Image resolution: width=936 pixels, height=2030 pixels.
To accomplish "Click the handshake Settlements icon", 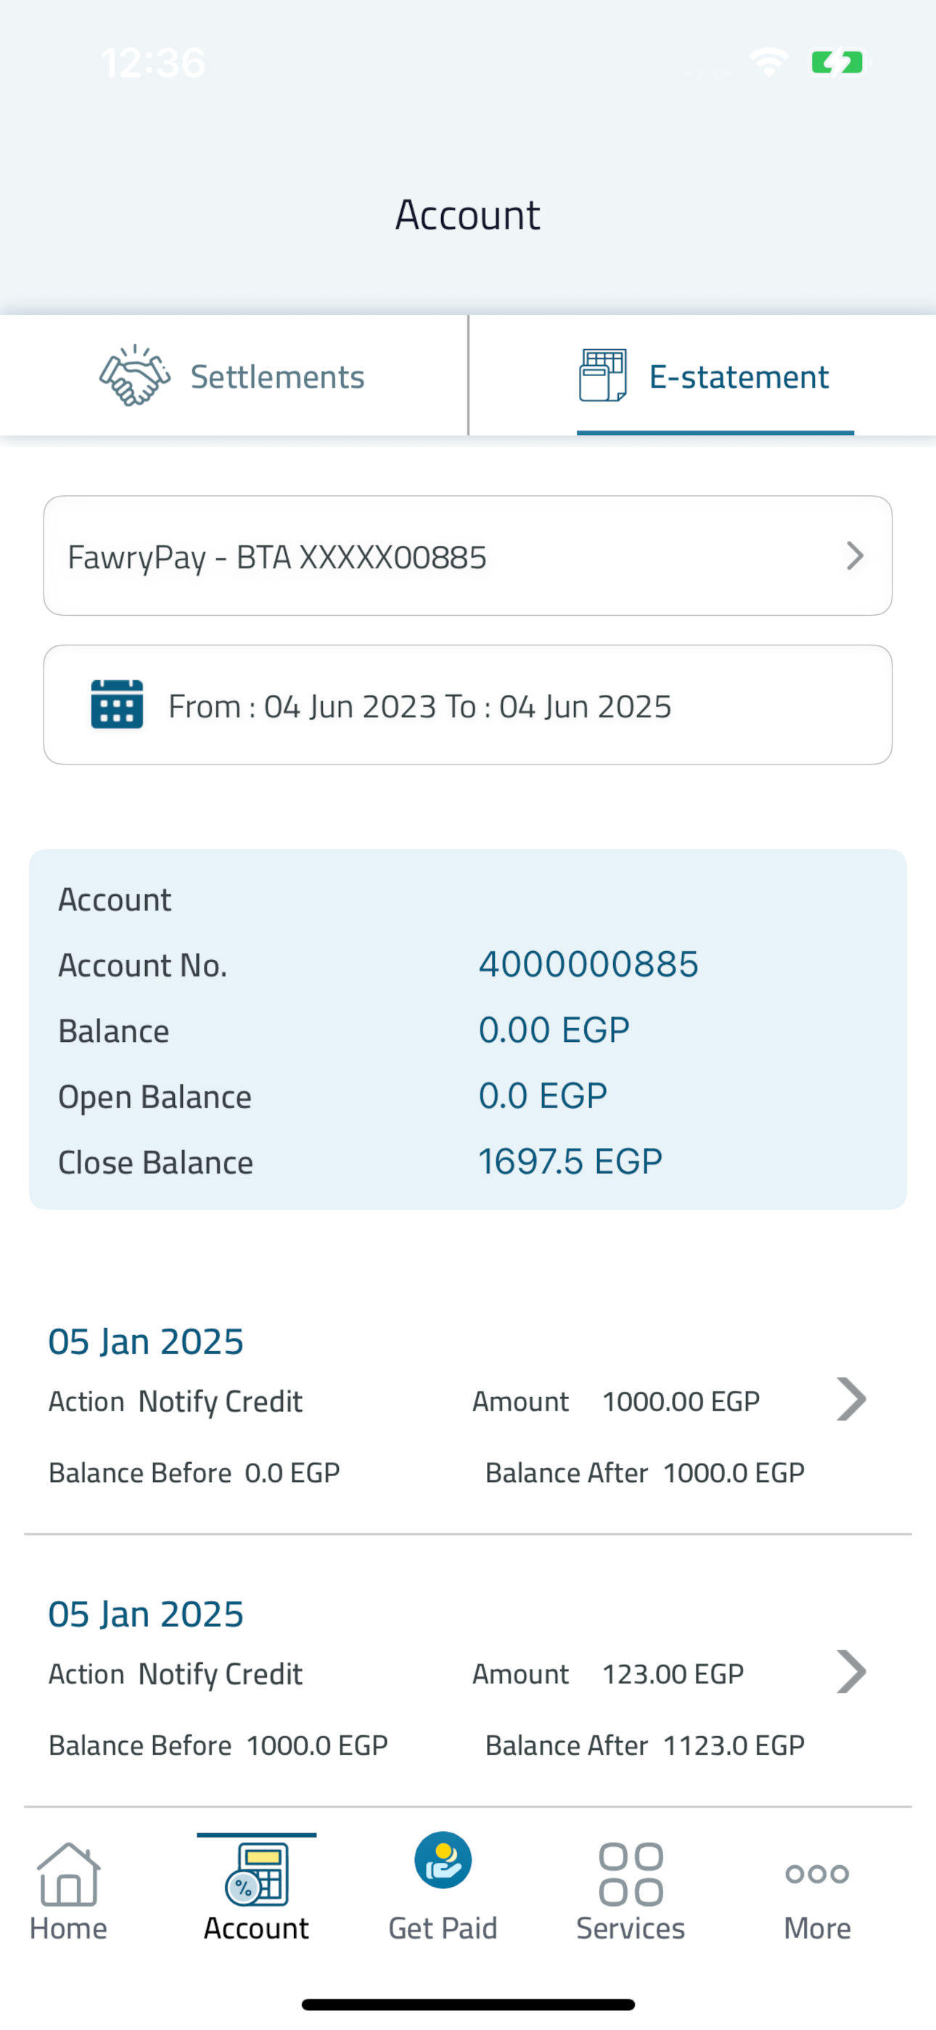I will [135, 375].
